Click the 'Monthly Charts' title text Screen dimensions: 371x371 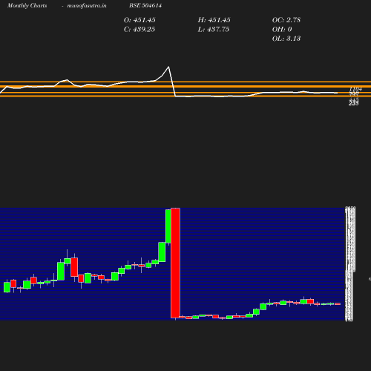27,5
